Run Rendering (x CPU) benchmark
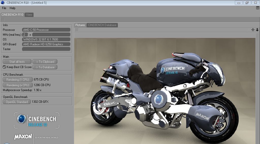The image size is (260, 144). pos(18,85)
